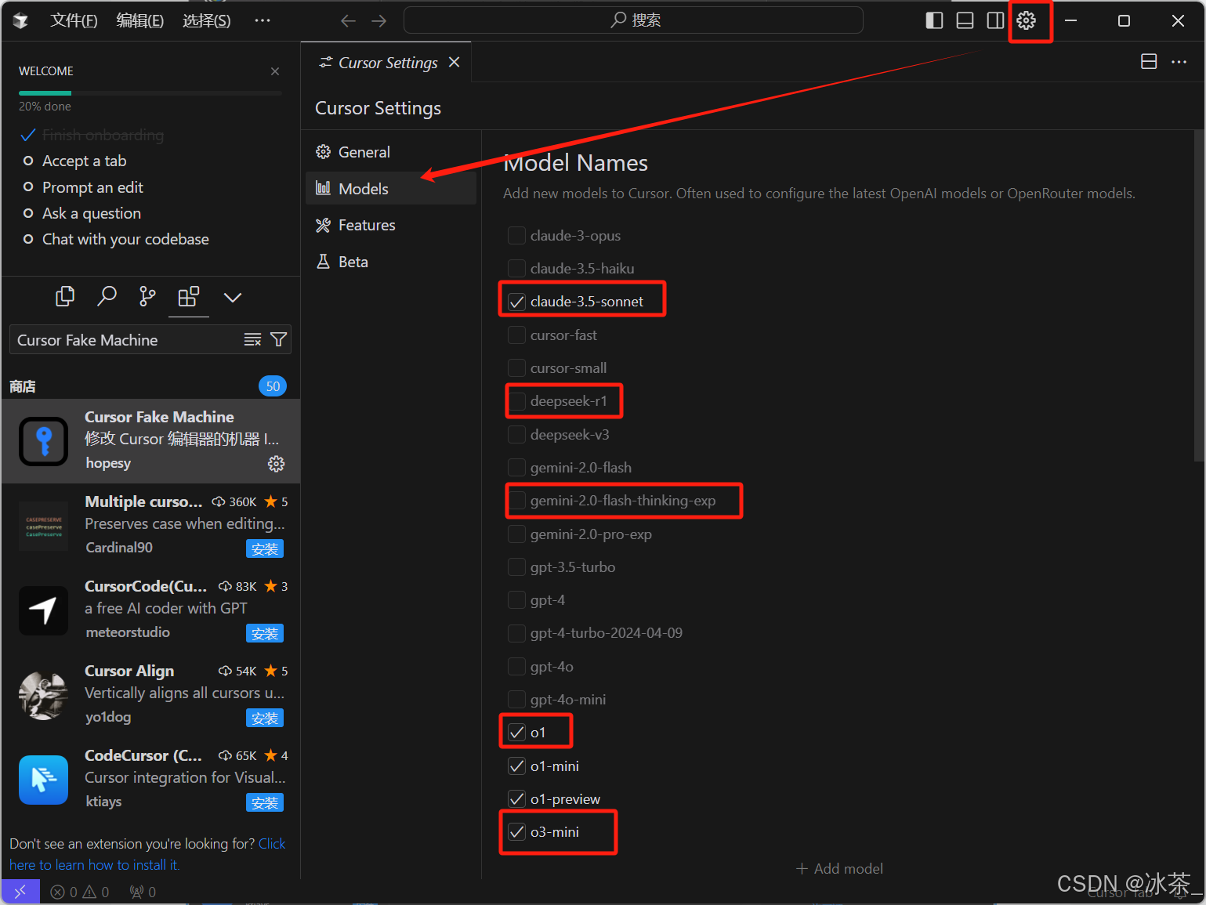
Task: Filter extensions with the funnel icon
Action: coord(278,339)
